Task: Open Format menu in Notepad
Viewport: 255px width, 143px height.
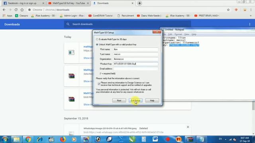Action: click(178, 35)
